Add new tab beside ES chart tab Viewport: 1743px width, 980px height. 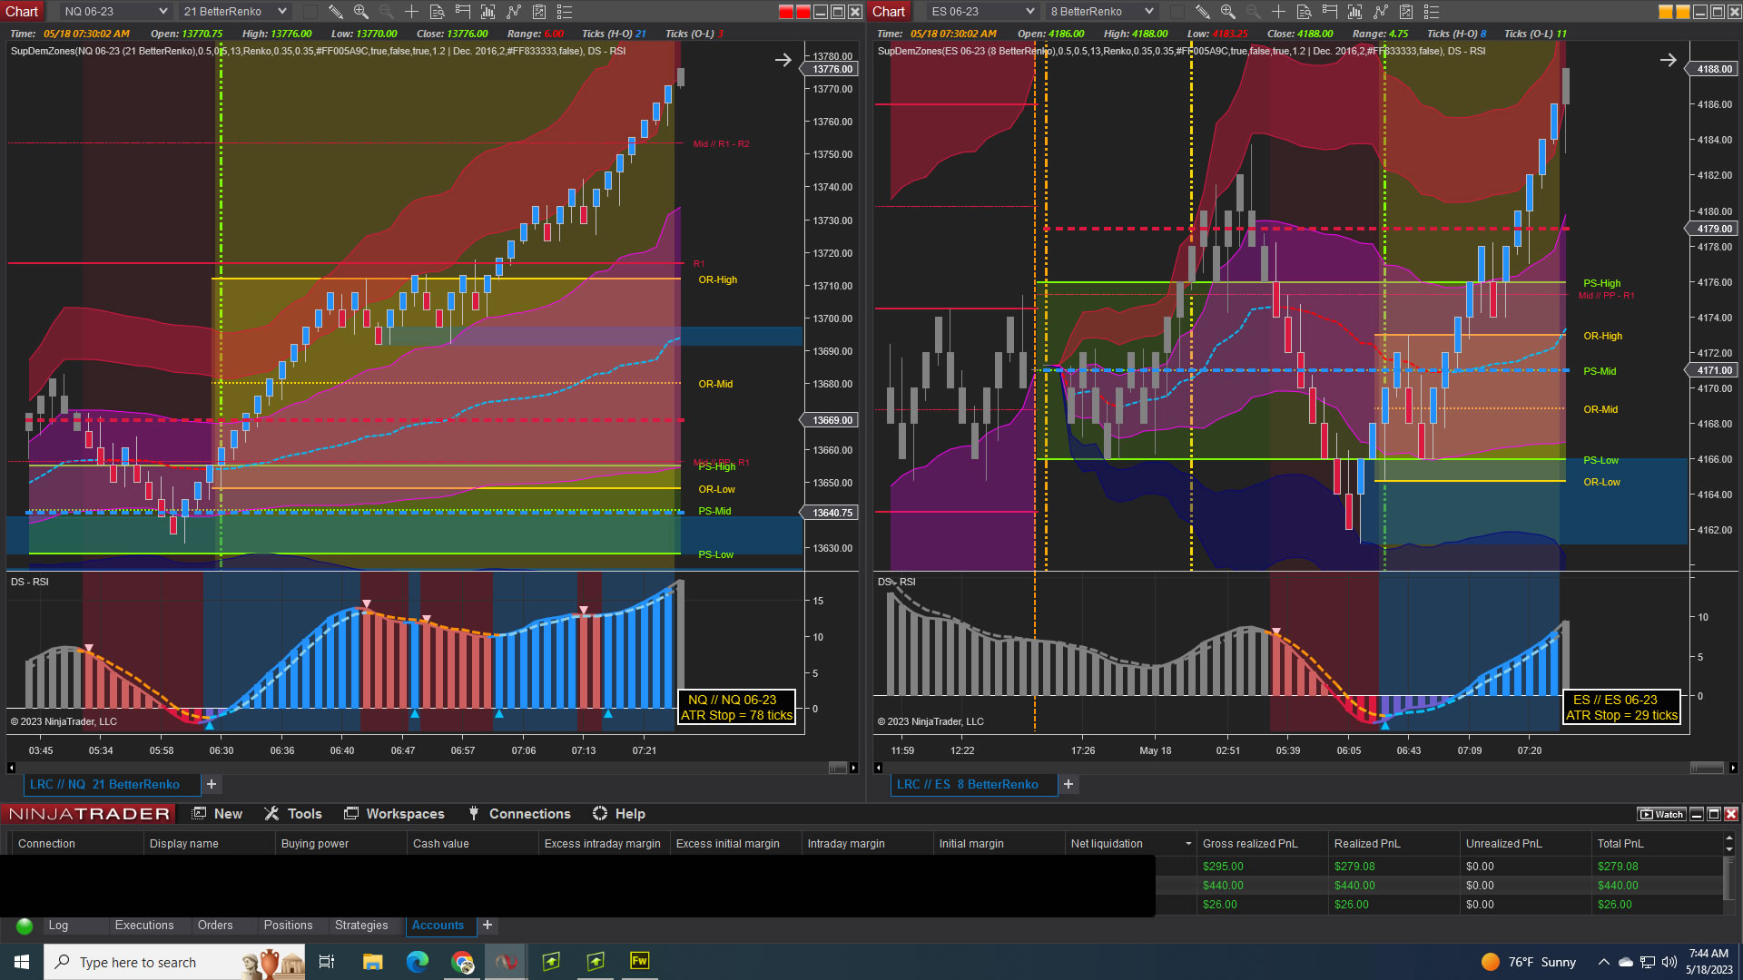1068,784
